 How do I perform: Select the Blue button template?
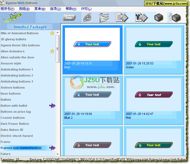click(92, 50)
